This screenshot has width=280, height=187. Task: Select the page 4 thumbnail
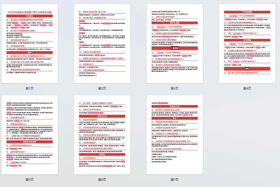coord(247,43)
